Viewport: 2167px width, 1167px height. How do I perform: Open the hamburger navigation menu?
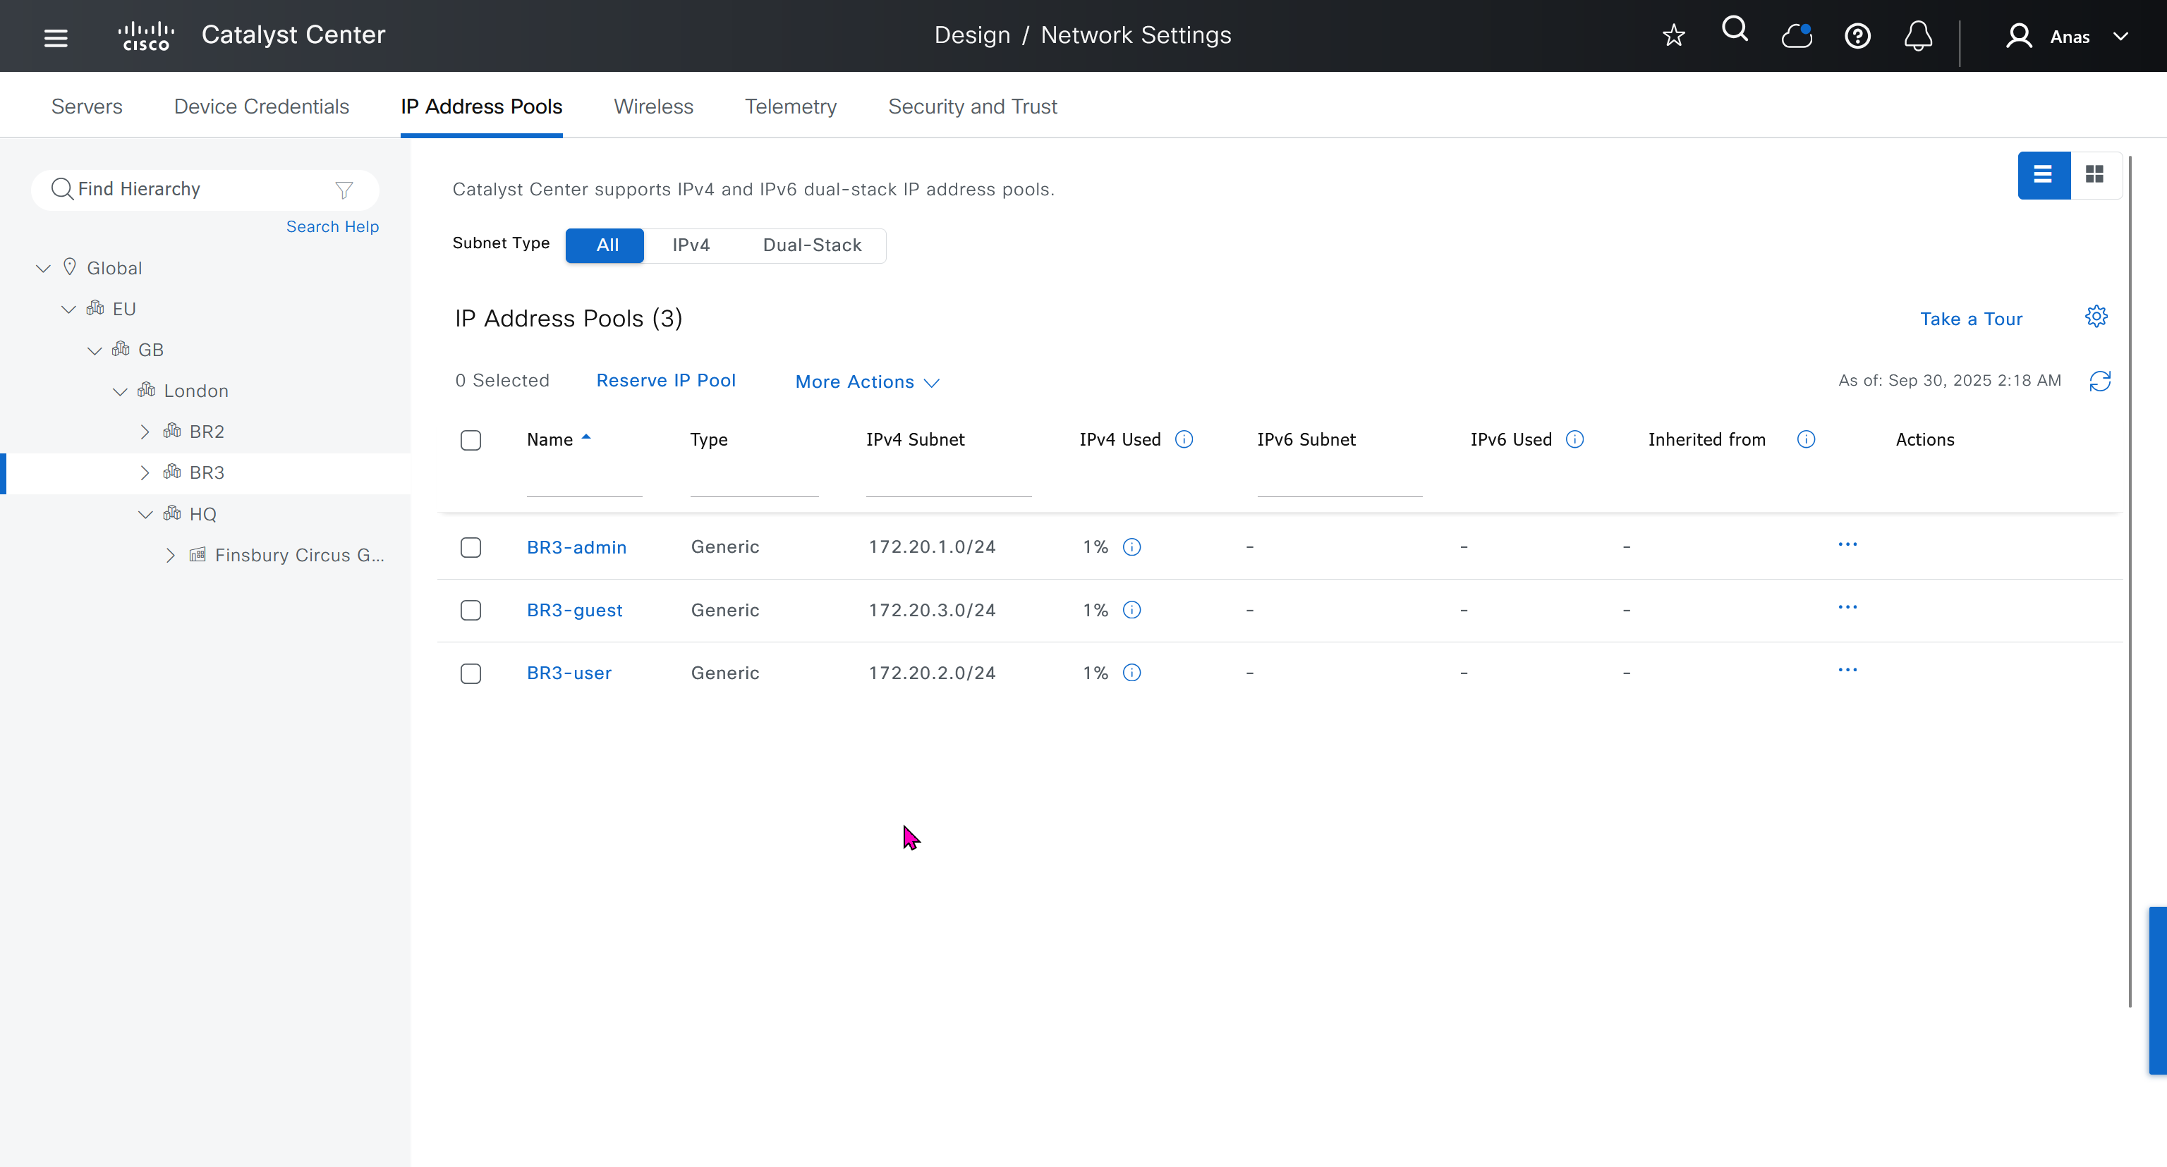pos(56,37)
